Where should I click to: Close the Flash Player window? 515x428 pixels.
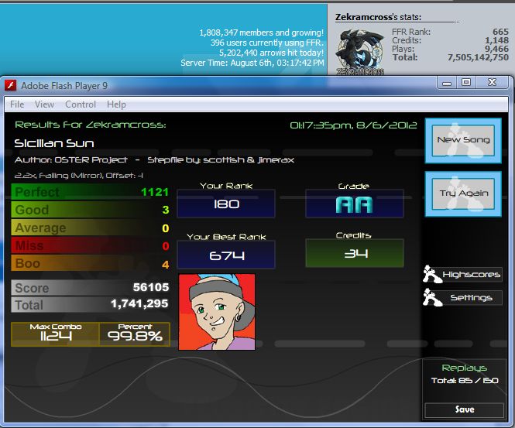(492, 82)
